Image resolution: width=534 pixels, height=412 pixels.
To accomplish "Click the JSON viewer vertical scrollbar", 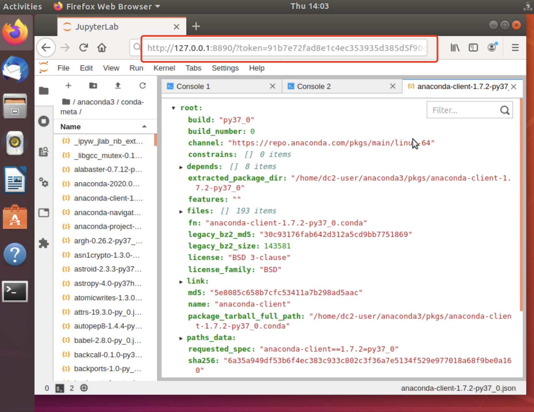I will (x=521, y=204).
